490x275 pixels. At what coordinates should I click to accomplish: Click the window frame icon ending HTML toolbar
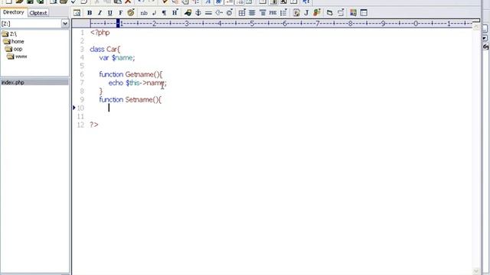[x=364, y=13]
